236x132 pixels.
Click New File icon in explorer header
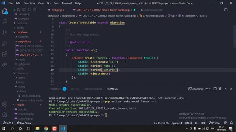[19, 10]
